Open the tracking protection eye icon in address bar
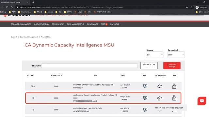The width and height of the screenshot is (209, 117). [187, 7]
